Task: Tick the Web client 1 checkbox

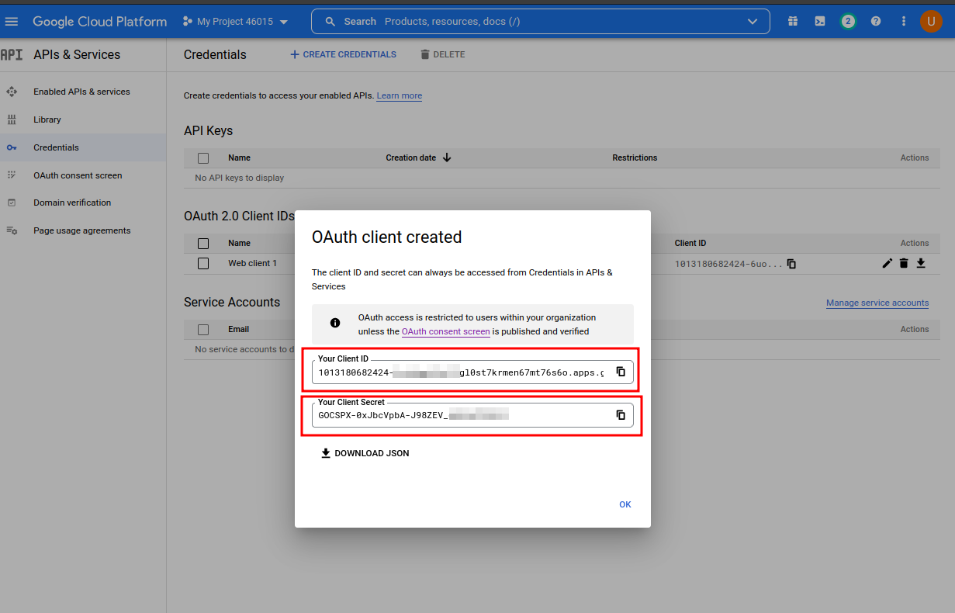Action: click(x=203, y=263)
